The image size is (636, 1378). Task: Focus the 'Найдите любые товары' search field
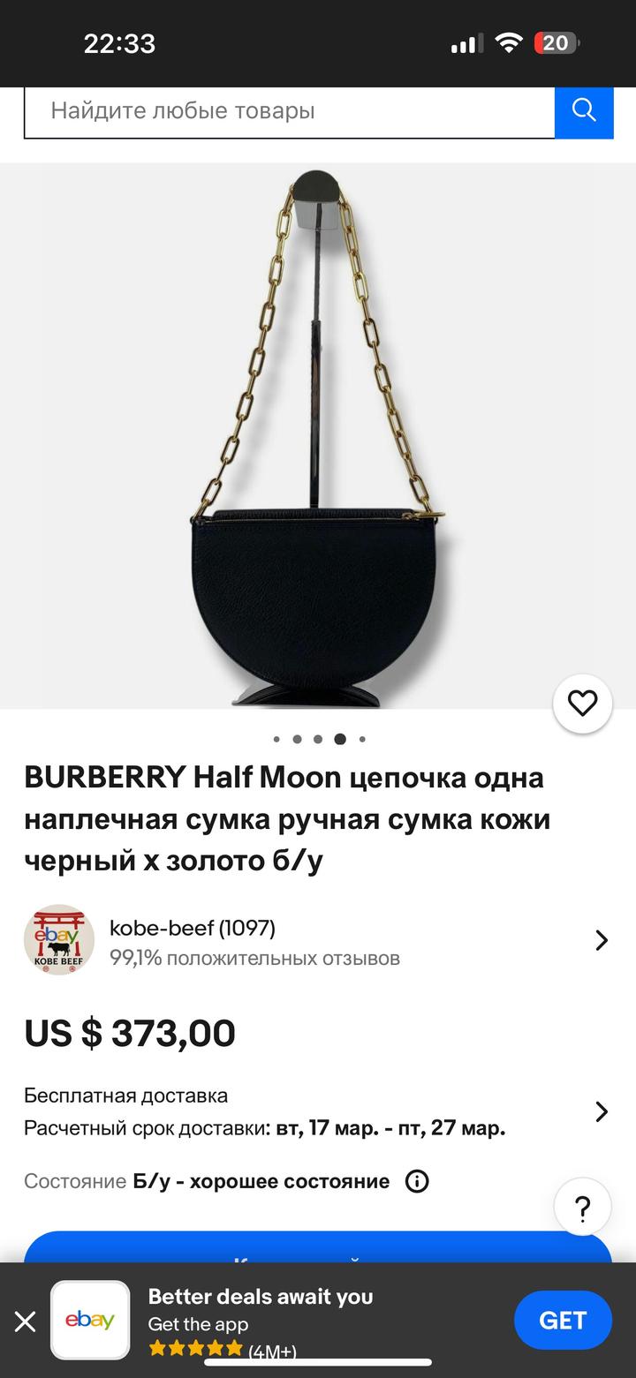pyautogui.click(x=290, y=111)
